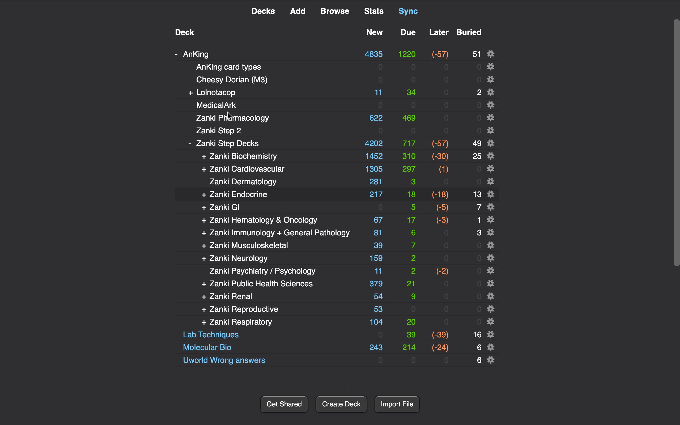Screen dimensions: 680x425
Task: Click gear icon for Zanki Dermatology
Action: pos(490,182)
